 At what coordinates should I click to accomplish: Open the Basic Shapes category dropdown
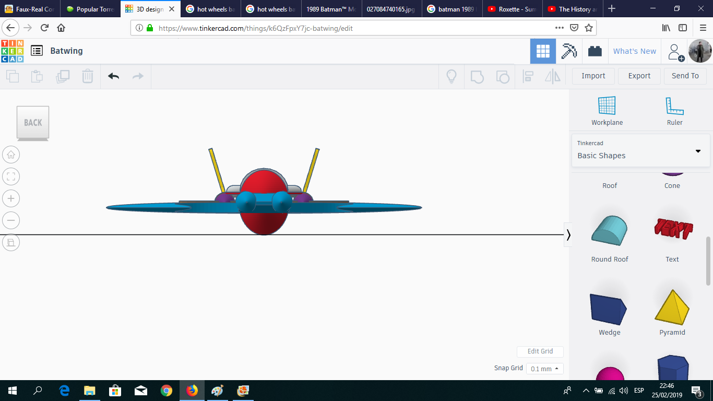click(x=640, y=150)
